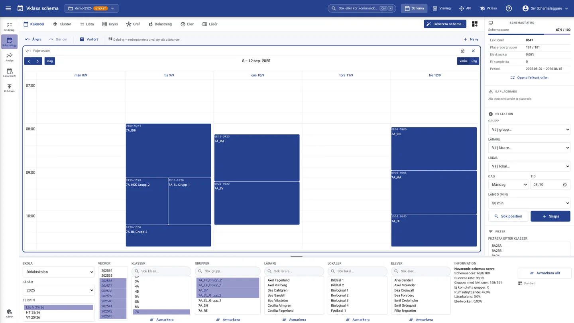
Task: Click the Sök position button
Action: tap(508, 216)
